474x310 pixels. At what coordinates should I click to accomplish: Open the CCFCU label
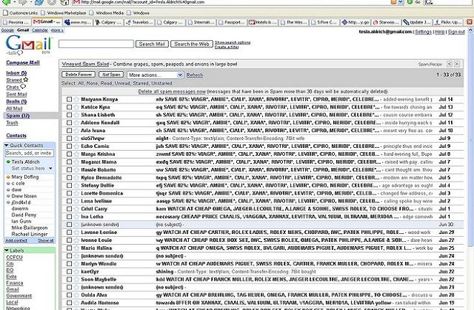tap(14, 258)
